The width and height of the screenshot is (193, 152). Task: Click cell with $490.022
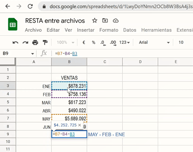click(69, 110)
